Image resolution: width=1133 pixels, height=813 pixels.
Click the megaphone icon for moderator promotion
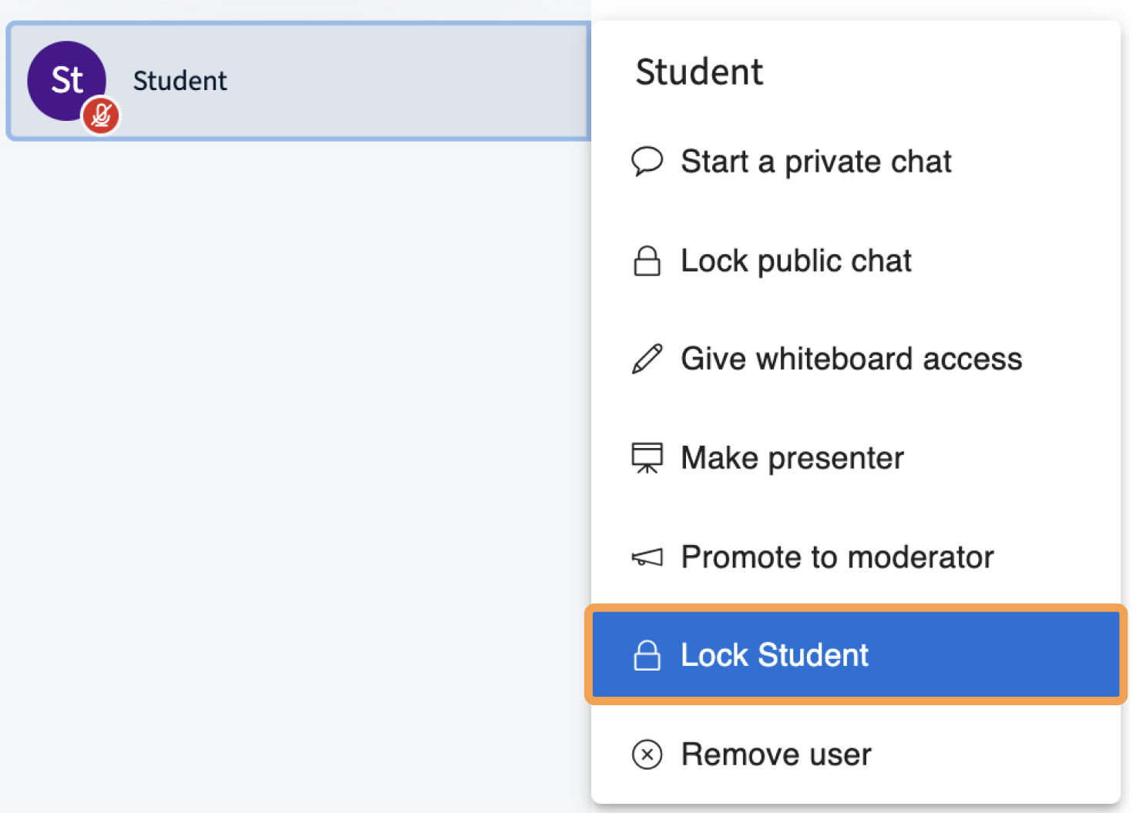coord(647,557)
